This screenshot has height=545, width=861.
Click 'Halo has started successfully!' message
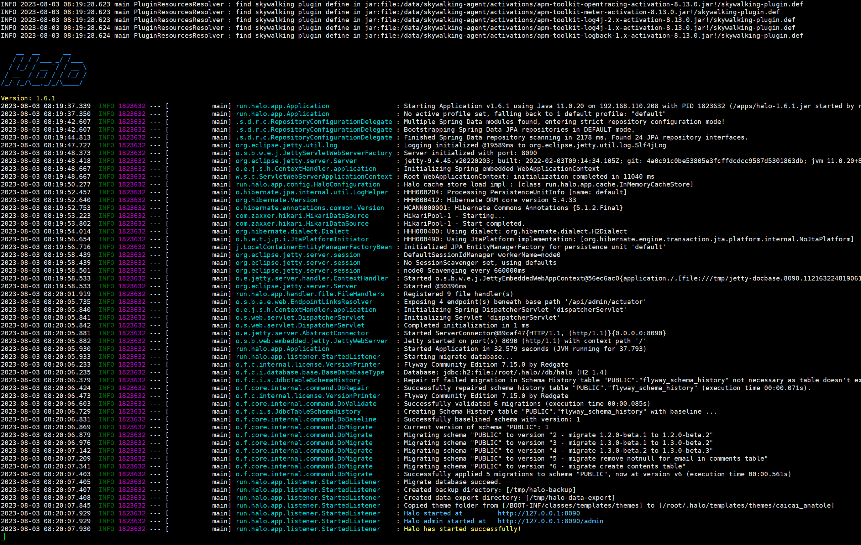462,529
